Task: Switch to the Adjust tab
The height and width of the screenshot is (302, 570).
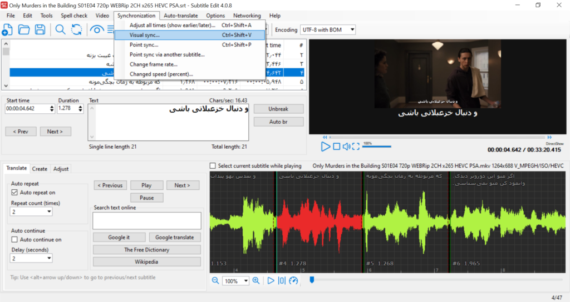Action: pos(61,169)
